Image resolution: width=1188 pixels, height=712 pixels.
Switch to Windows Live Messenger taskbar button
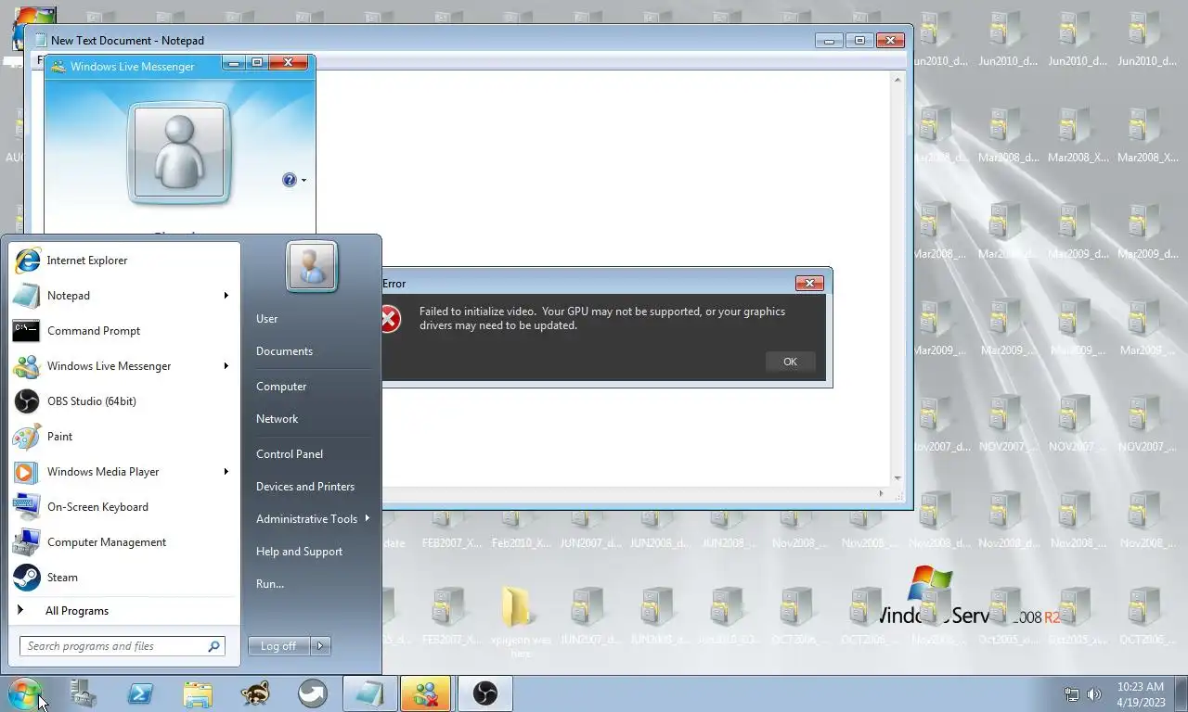427,693
